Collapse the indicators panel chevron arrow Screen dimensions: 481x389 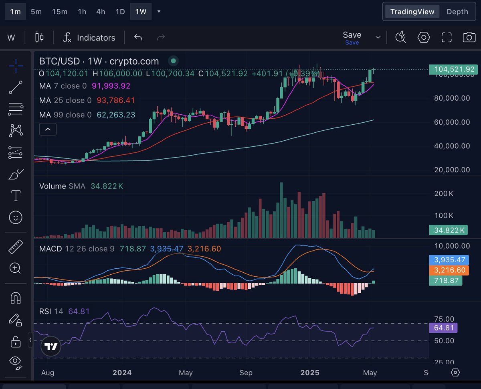pos(48,129)
